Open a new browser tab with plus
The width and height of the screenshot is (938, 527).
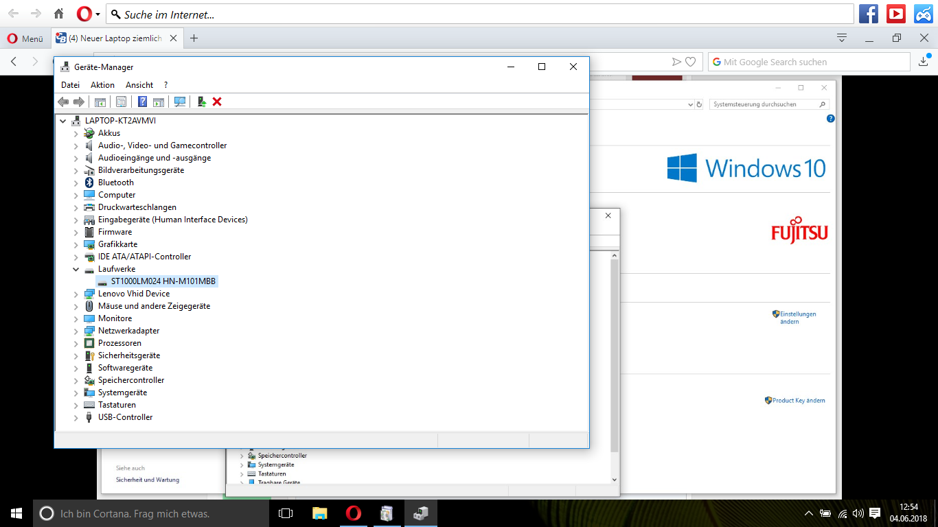(x=194, y=38)
